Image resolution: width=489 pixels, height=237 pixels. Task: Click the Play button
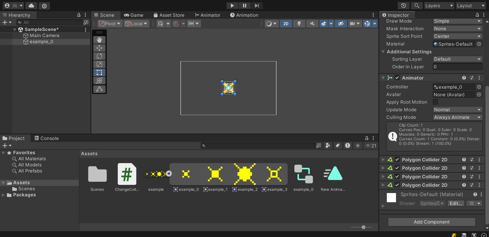point(232,6)
